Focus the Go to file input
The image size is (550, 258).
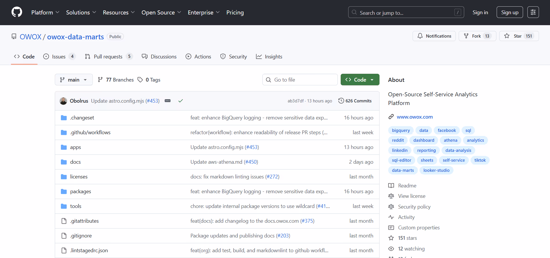click(300, 80)
